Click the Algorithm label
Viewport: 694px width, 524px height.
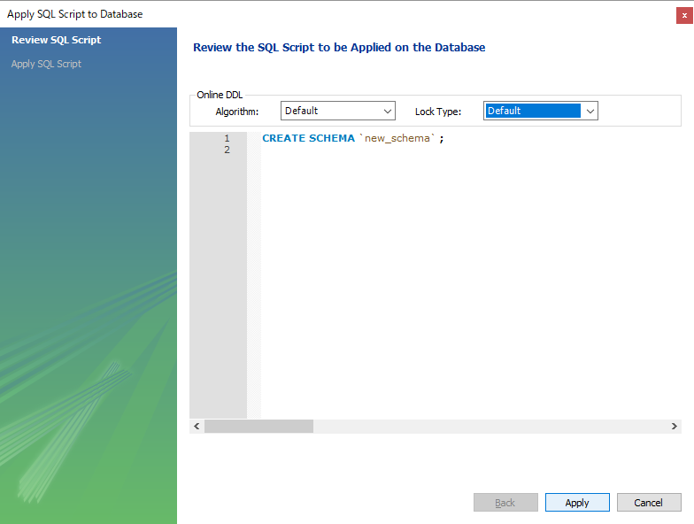pyautogui.click(x=237, y=112)
